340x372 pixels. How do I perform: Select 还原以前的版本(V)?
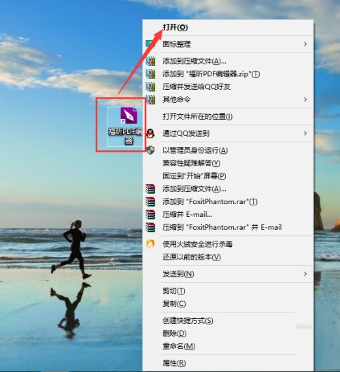click(192, 257)
